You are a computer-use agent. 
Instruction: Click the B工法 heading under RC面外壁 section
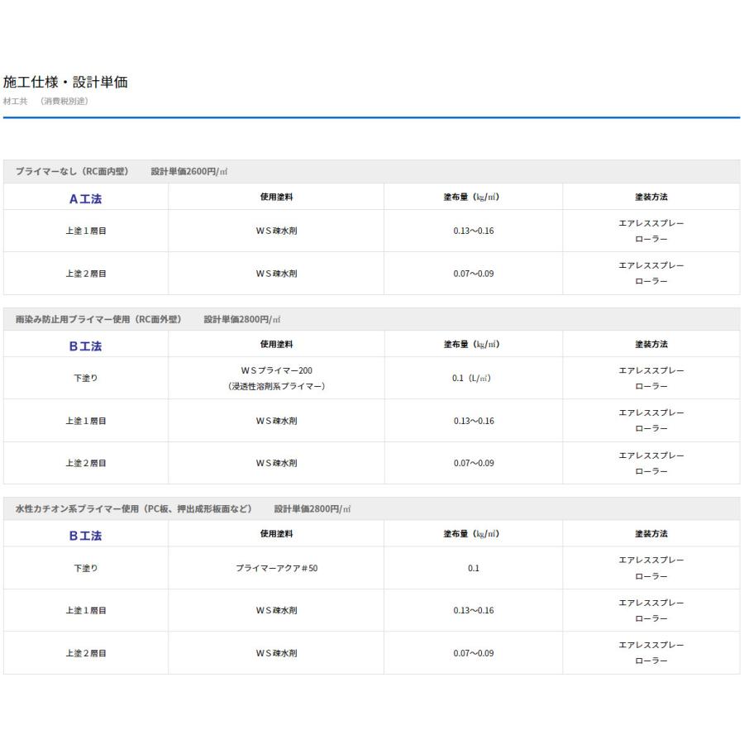click(x=85, y=346)
